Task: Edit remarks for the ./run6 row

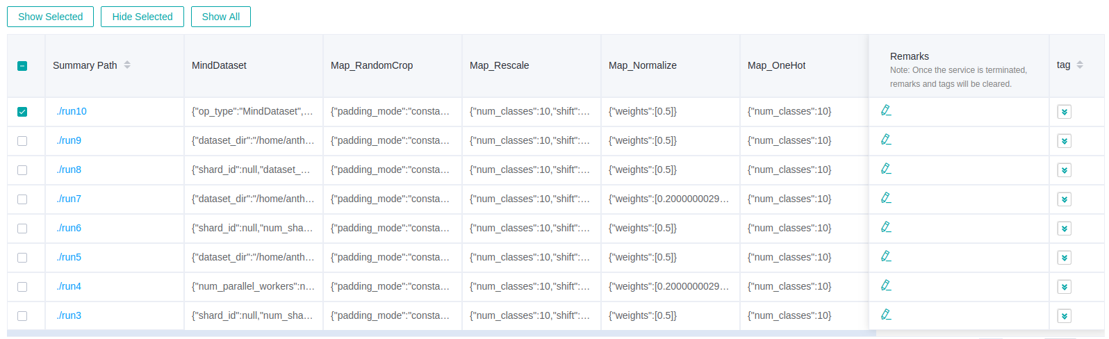Action: 886,227
